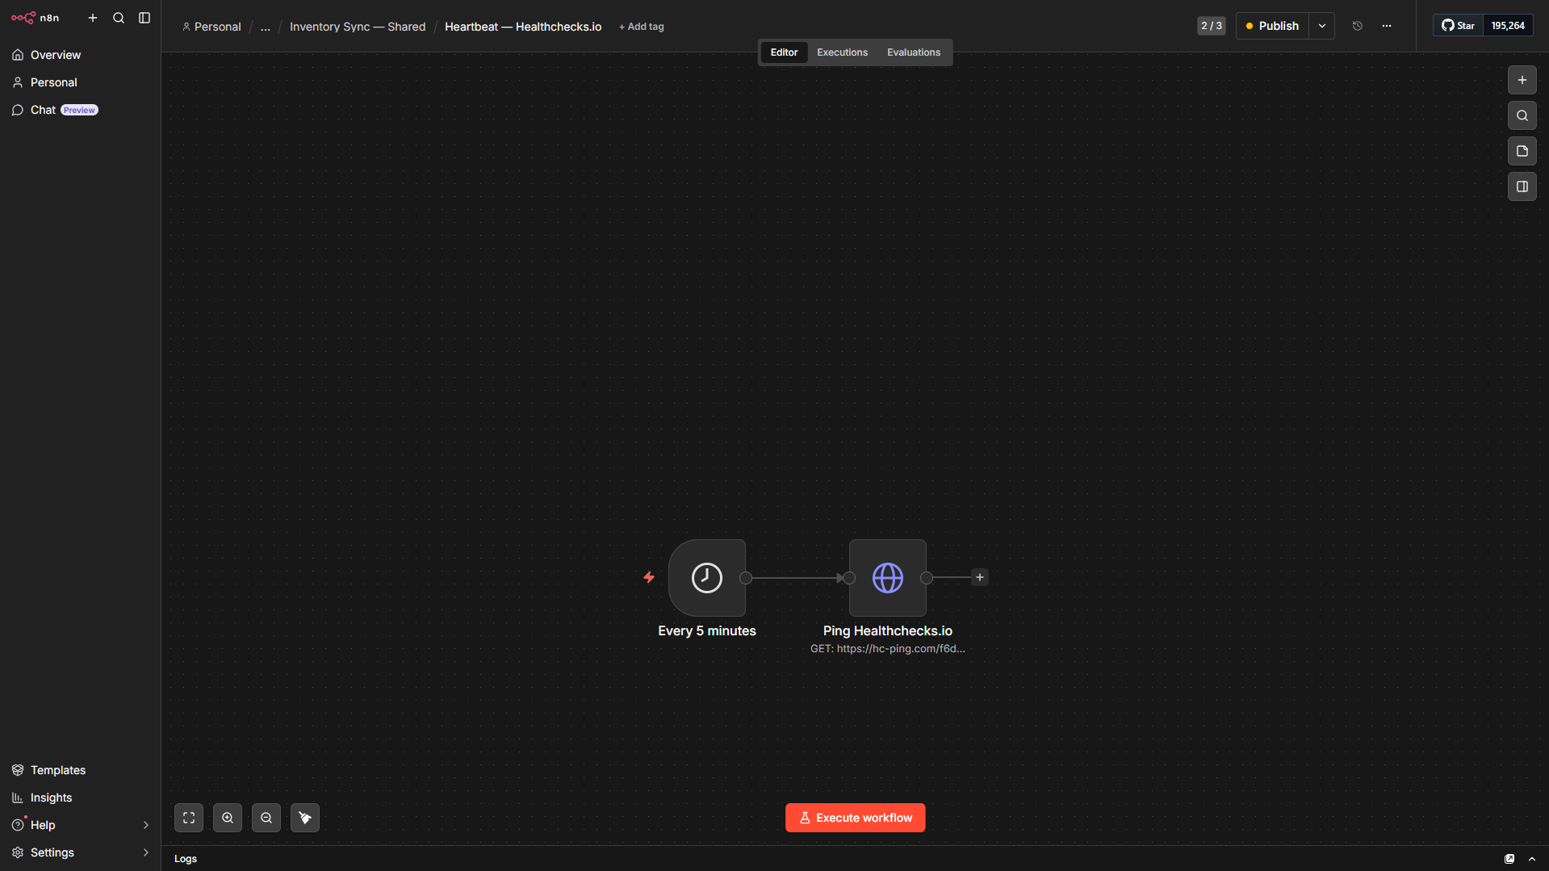Click the 195,264 star count

[1508, 26]
